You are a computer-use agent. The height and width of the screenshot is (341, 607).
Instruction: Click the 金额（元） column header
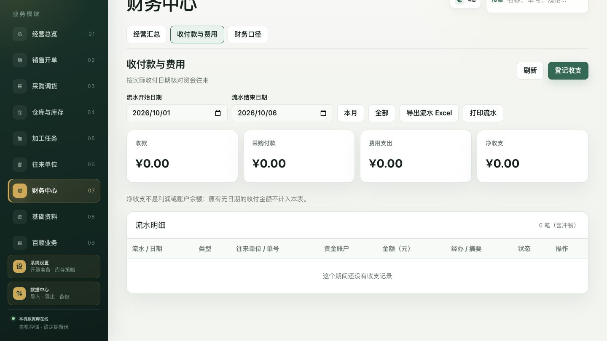point(397,249)
